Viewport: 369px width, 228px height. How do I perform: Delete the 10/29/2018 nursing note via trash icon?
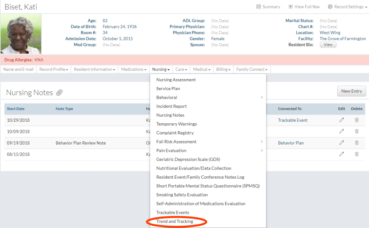(x=357, y=120)
